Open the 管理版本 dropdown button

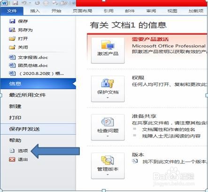coord(108,166)
